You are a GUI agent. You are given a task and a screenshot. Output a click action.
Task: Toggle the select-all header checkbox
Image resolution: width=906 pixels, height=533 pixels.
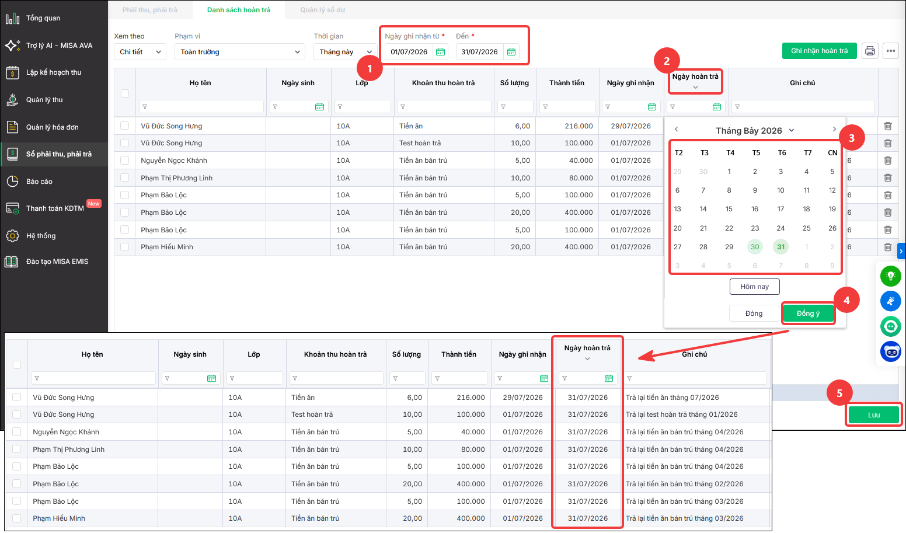tap(124, 93)
